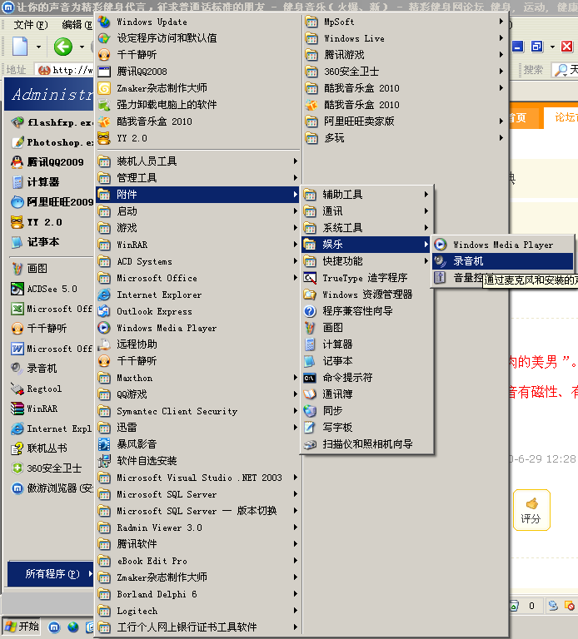Click the 软件自选安装 icon
This screenshot has height=639, width=578.
(x=104, y=461)
